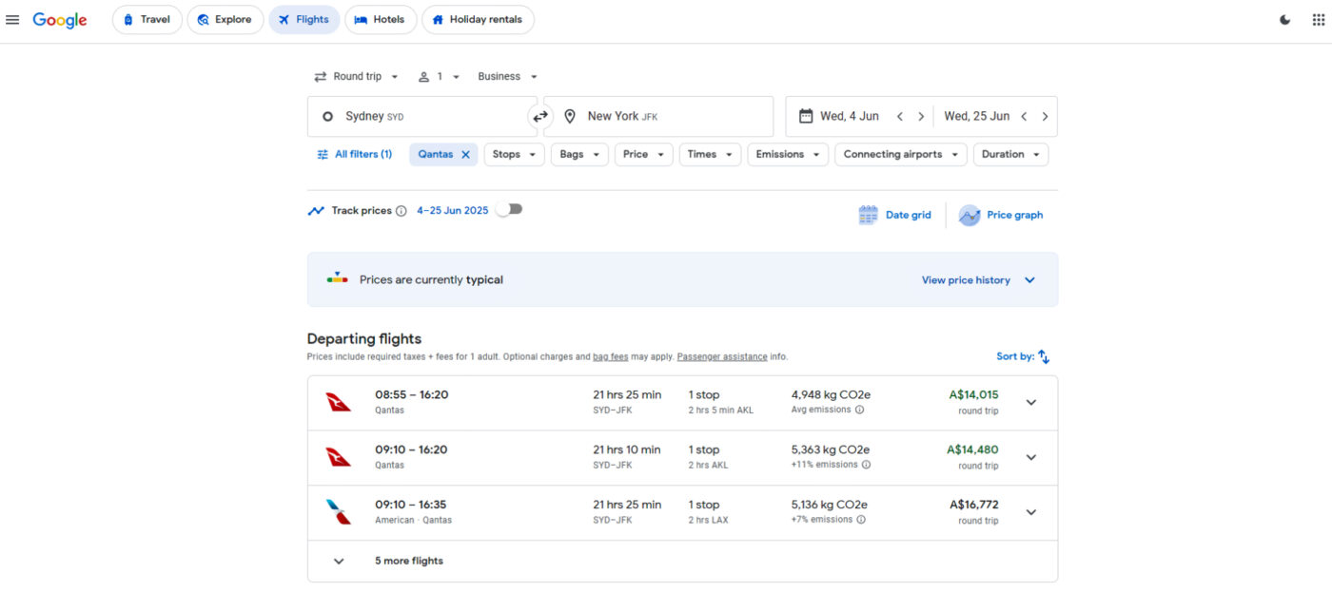1332x592 pixels.
Task: Open the Stops filter dropdown
Action: point(515,155)
